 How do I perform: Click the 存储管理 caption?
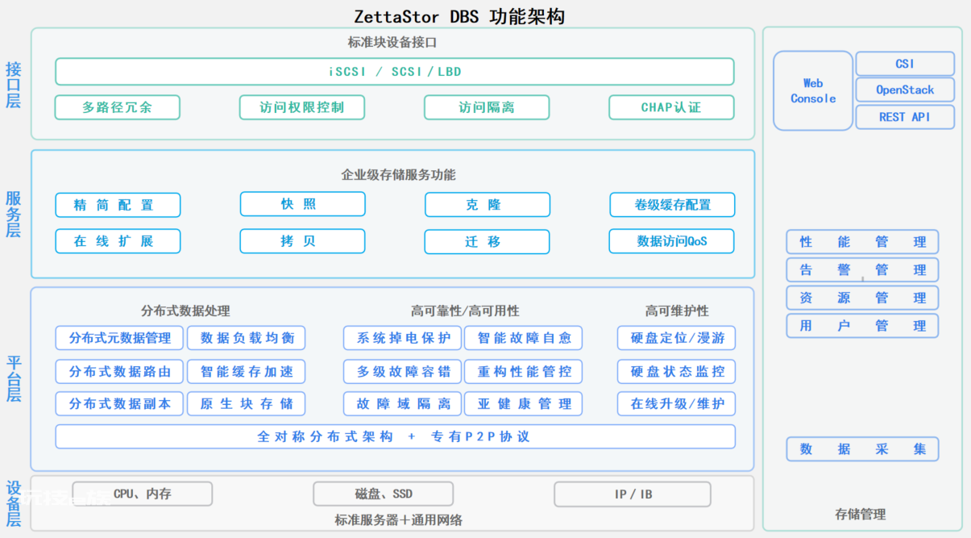click(861, 514)
